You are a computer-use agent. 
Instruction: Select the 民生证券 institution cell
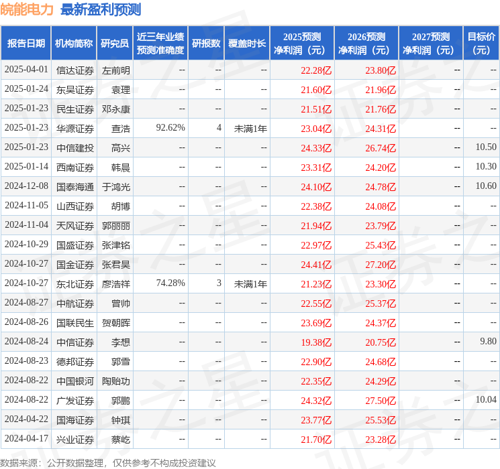tap(75, 109)
